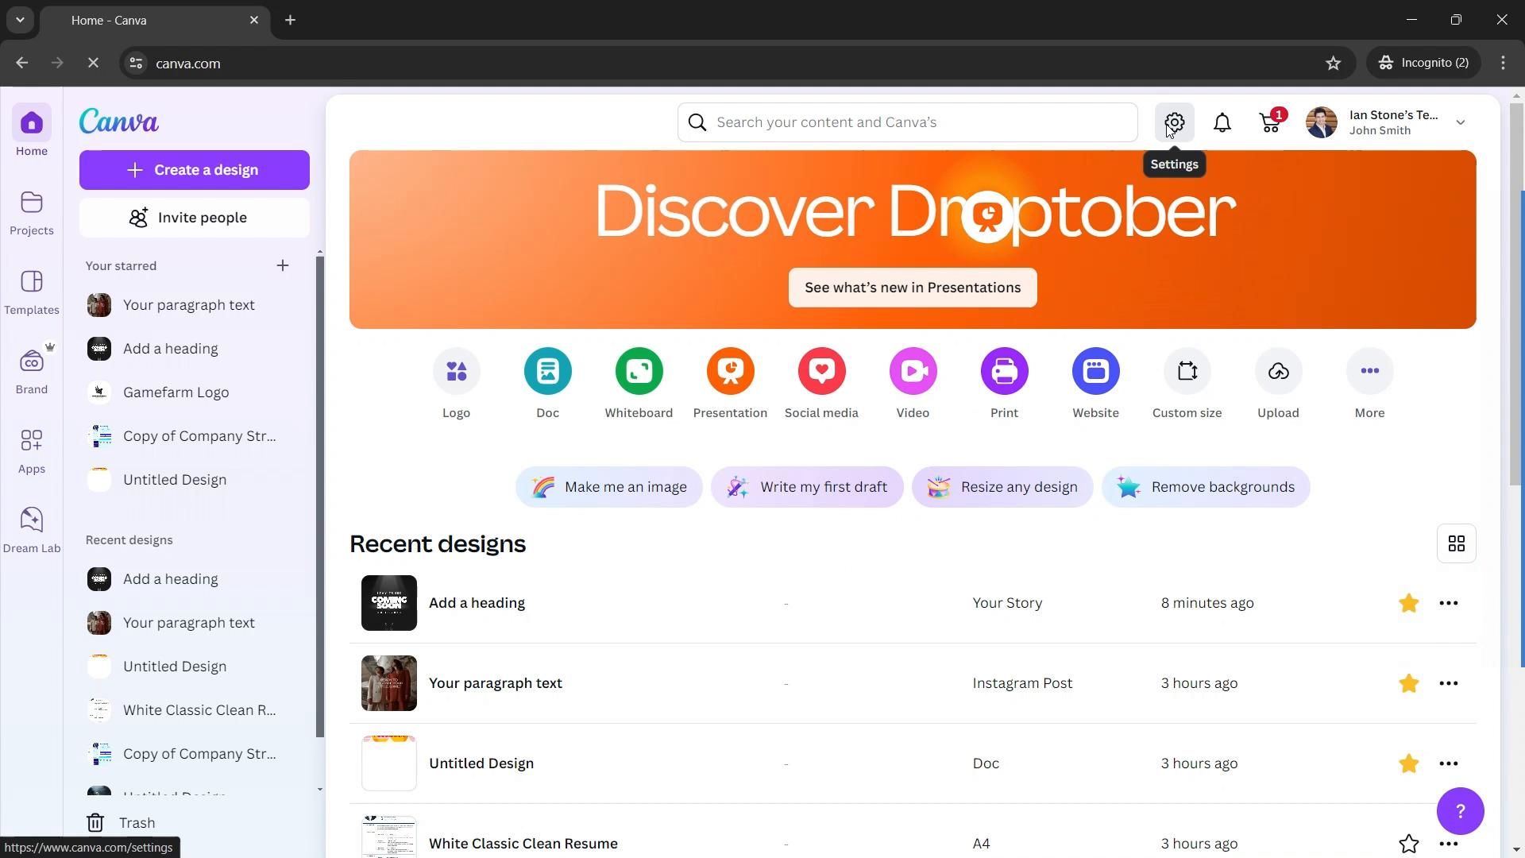The width and height of the screenshot is (1525, 858).
Task: Click the Upload cloud icon
Action: click(x=1278, y=371)
